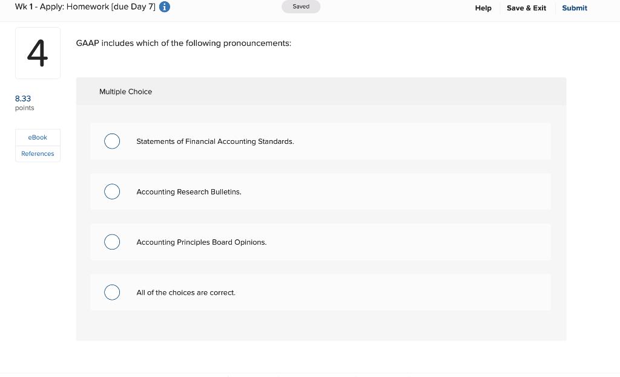The image size is (620, 377).
Task: Click Save & Exit
Action: coord(526,8)
